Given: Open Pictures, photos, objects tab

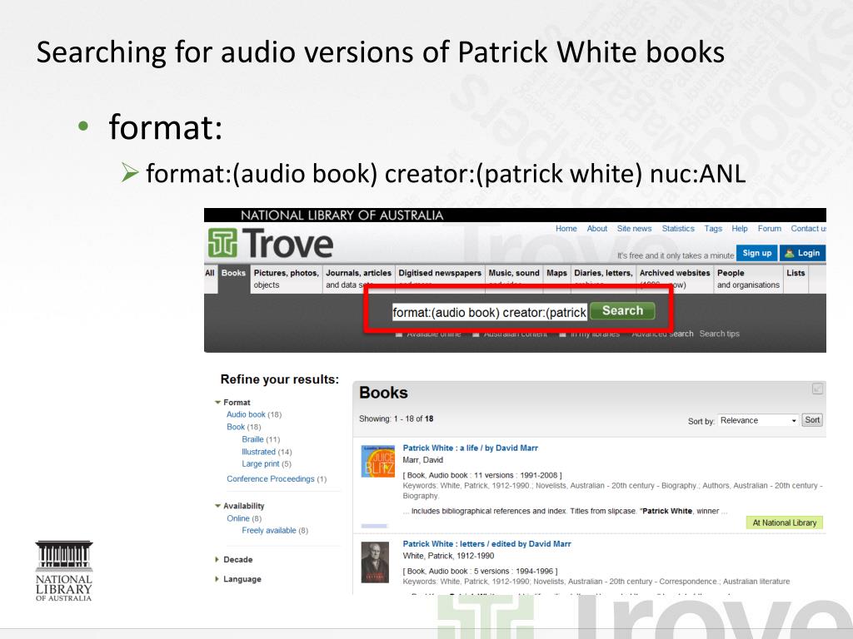Looking at the screenshot, I should (x=287, y=280).
